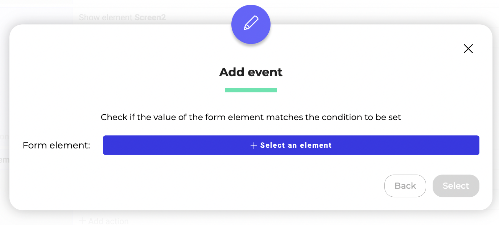Image resolution: width=499 pixels, height=225 pixels.
Task: Click the words form element in the description
Action: click(x=235, y=117)
